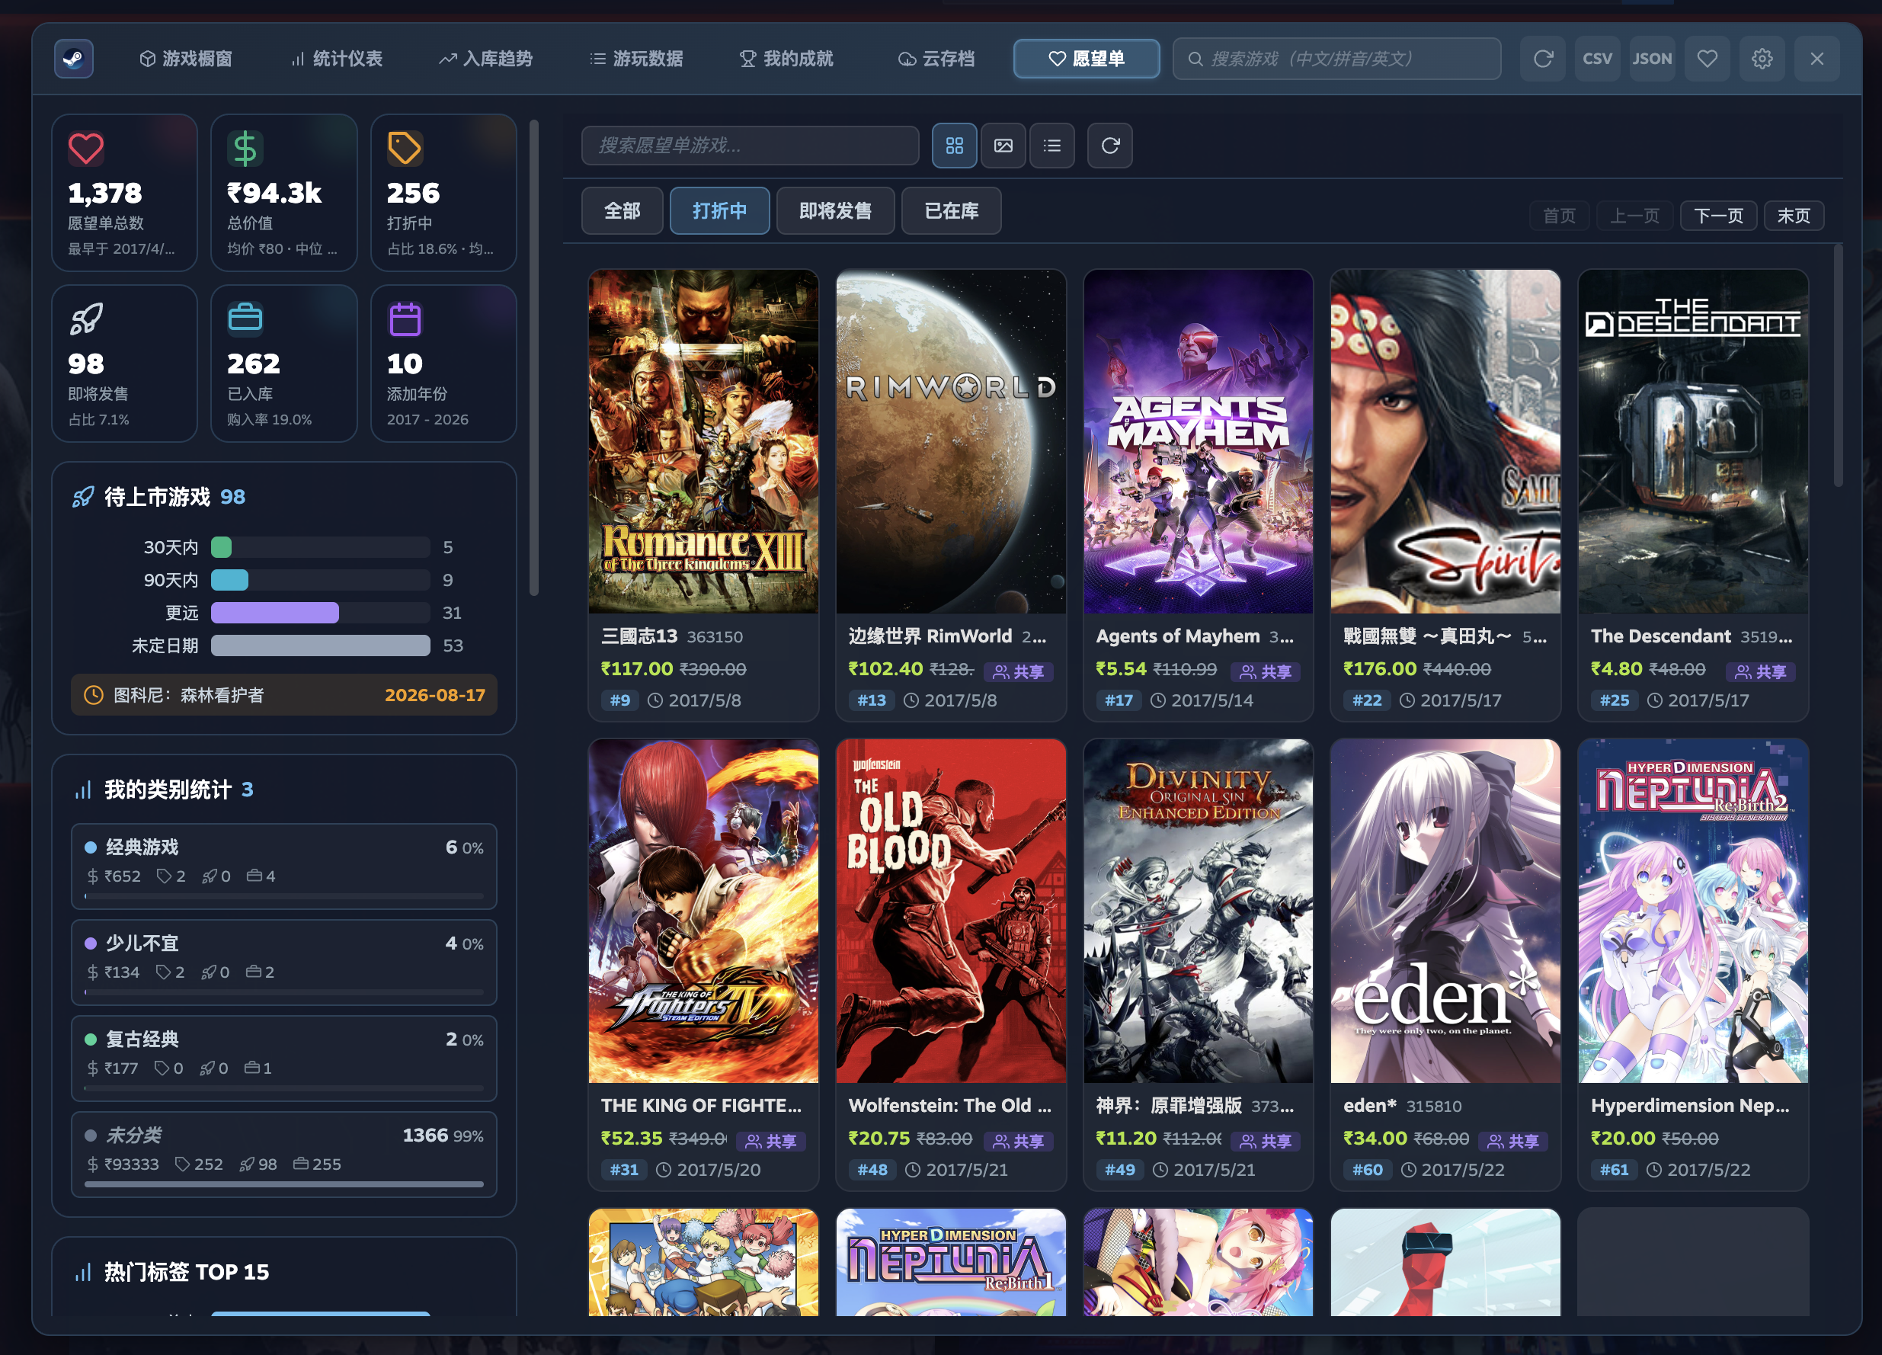1882x1355 pixels.
Task: Click the 图科尼：森林看护者 upcoming release row
Action: pos(283,695)
